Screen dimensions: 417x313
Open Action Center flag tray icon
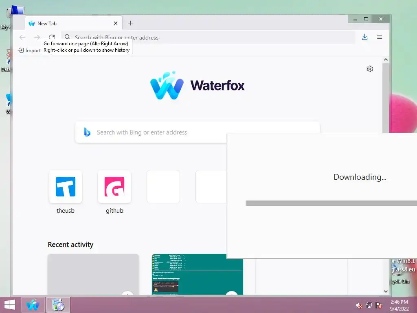click(379, 305)
